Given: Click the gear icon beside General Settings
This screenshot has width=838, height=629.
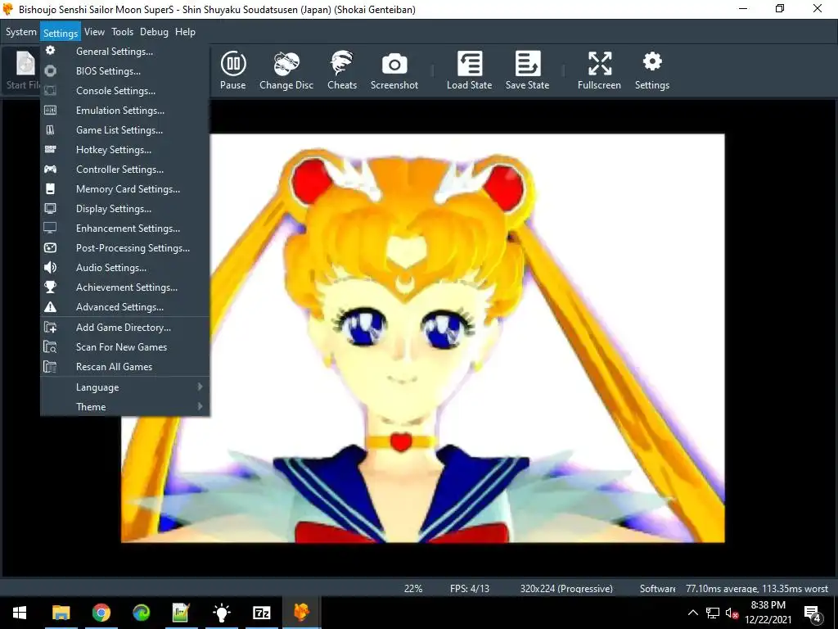Looking at the screenshot, I should (x=50, y=51).
